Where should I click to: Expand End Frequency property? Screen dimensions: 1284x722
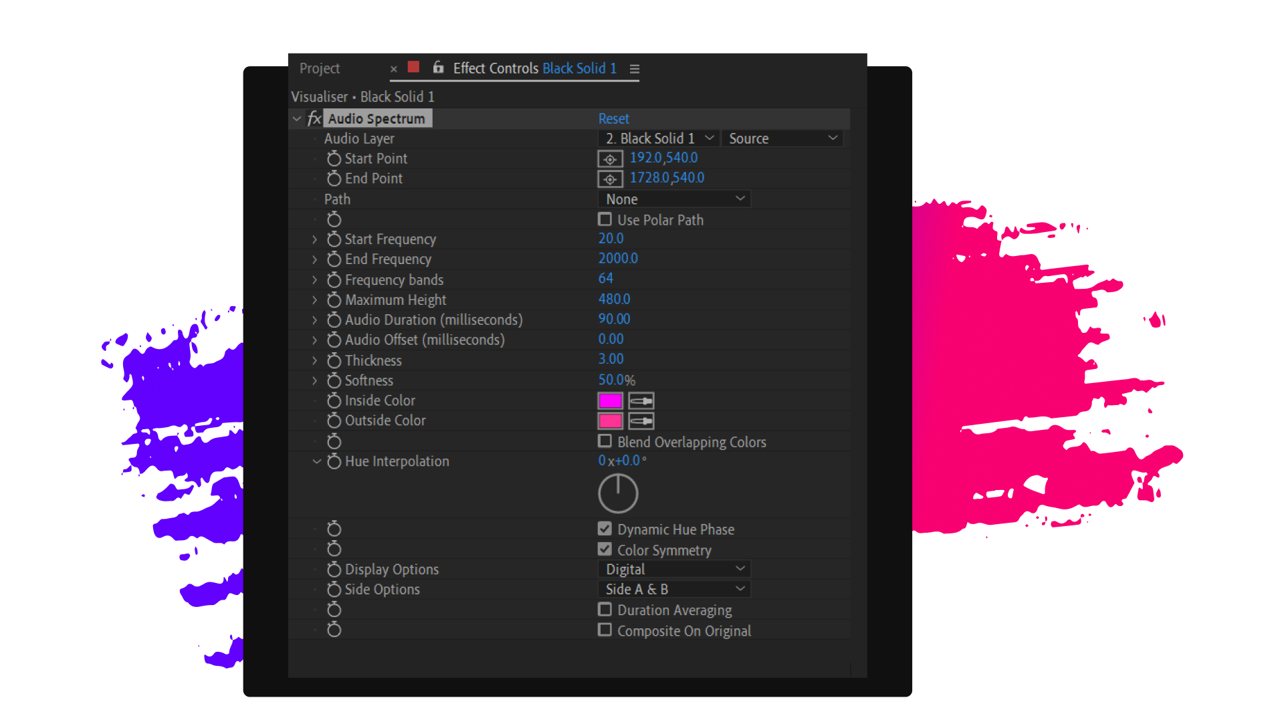click(x=314, y=259)
